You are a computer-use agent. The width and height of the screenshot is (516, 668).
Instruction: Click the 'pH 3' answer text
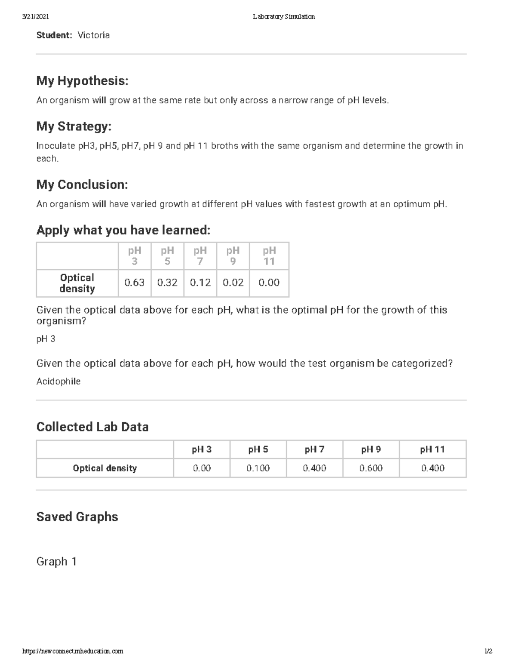click(46, 339)
